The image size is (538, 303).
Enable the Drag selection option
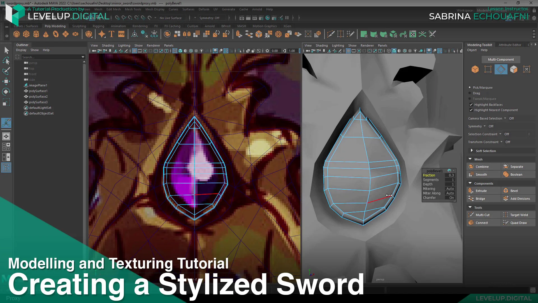pyautogui.click(x=470, y=93)
